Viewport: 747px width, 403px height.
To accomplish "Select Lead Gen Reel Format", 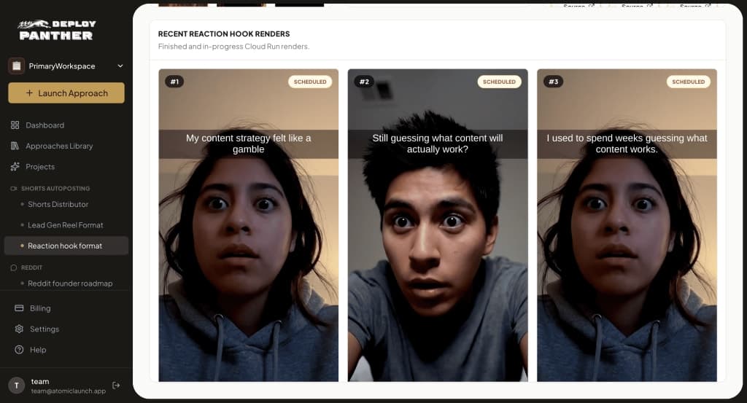I will click(66, 225).
